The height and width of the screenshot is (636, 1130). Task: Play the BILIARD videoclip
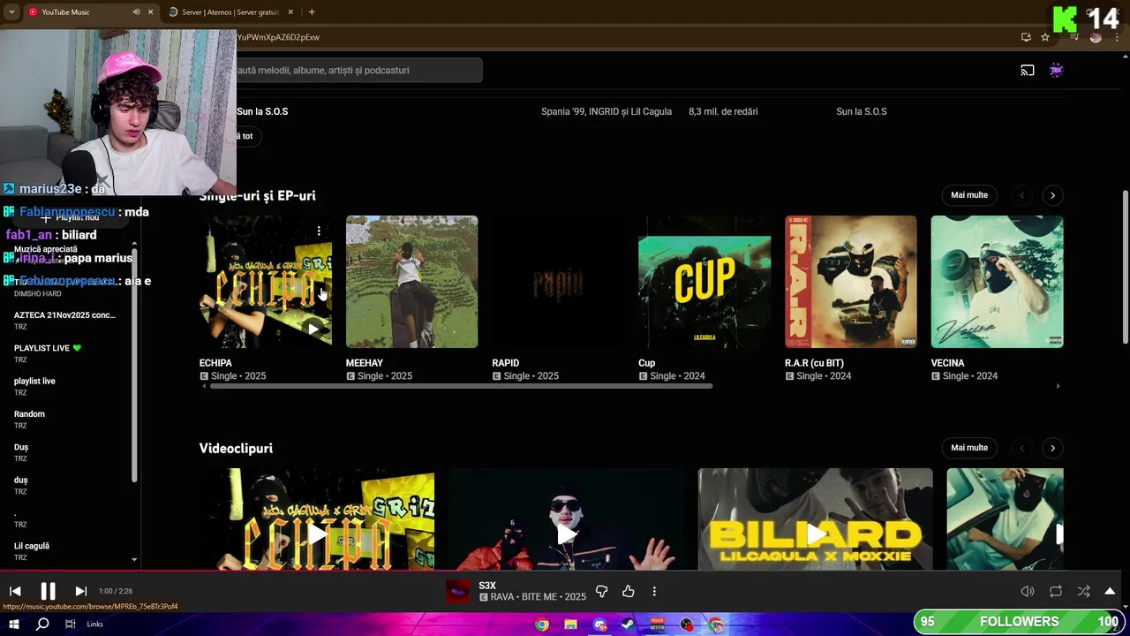pos(815,534)
